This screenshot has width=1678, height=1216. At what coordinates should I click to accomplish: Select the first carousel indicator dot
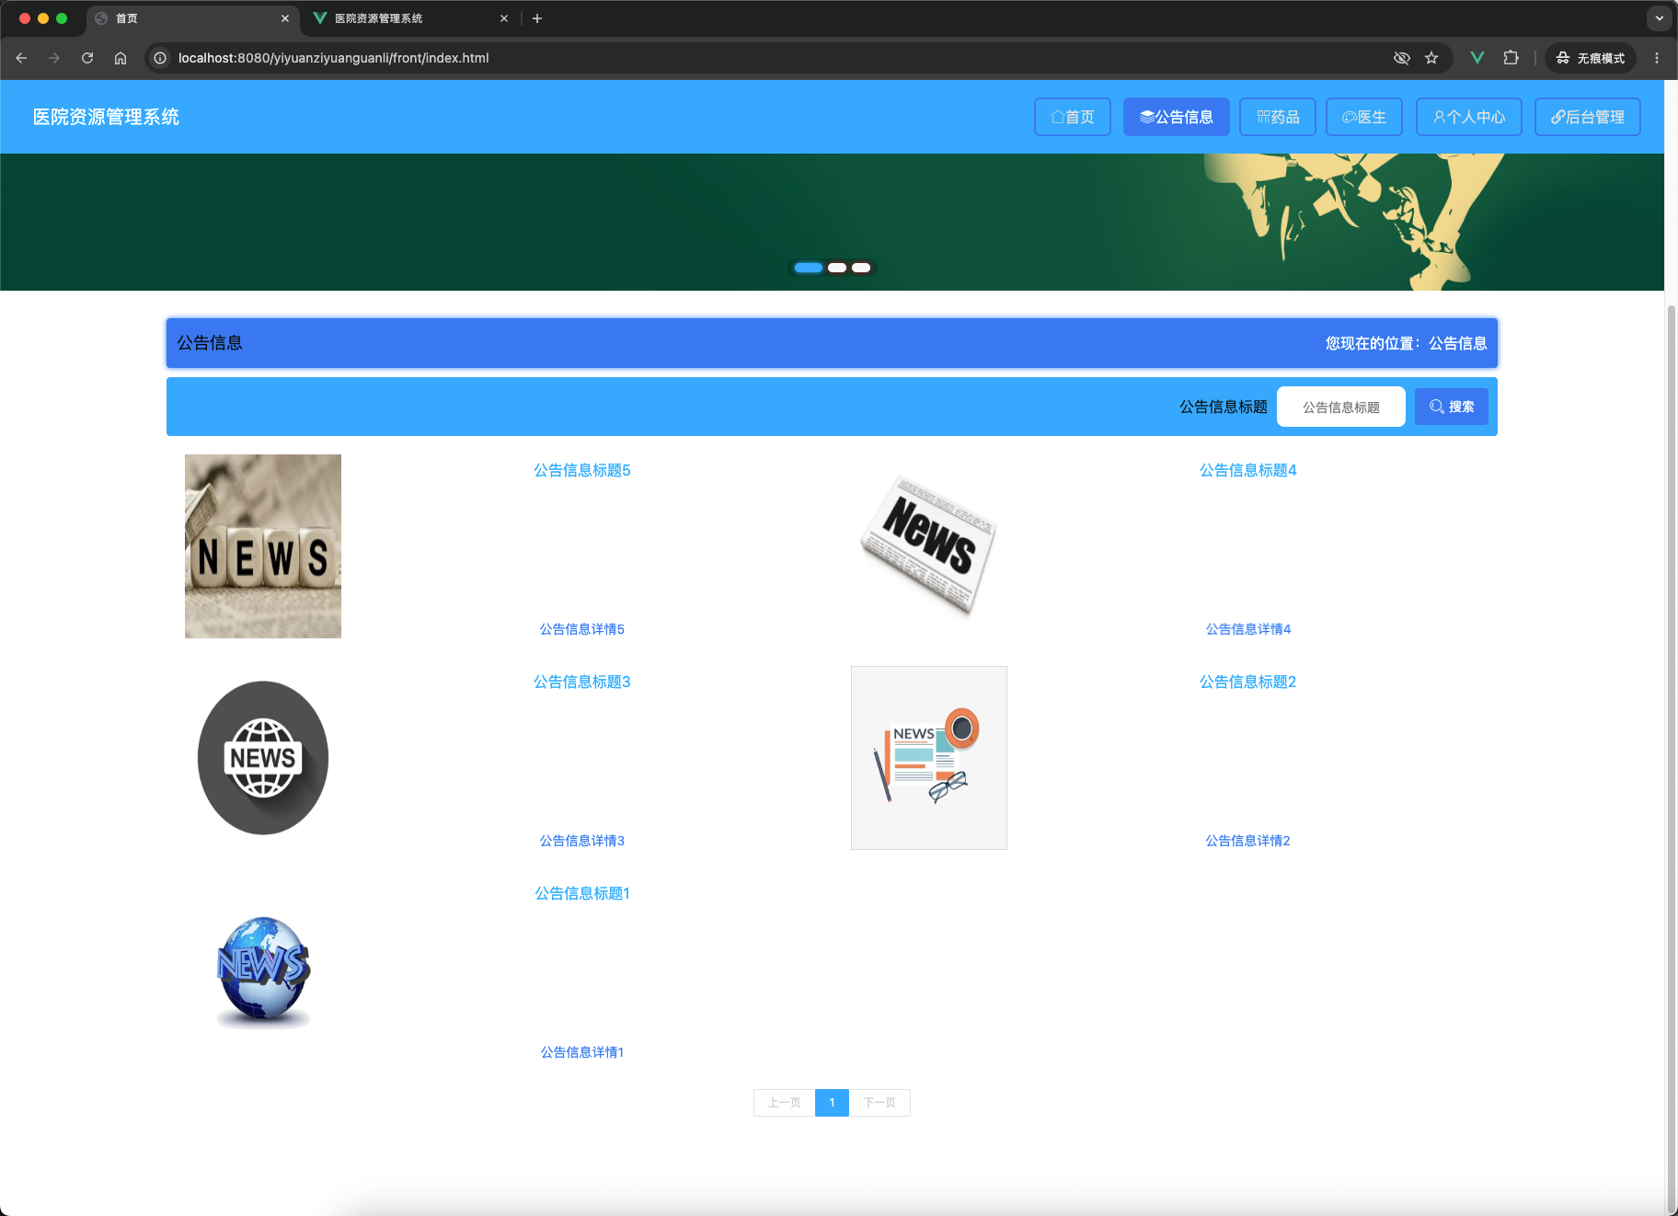(x=809, y=268)
